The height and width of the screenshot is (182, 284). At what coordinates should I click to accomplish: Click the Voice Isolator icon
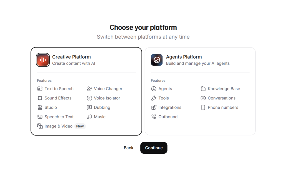(89, 98)
